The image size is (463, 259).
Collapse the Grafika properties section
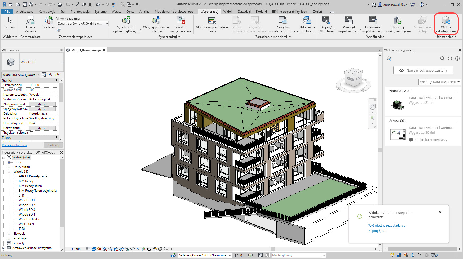click(56, 80)
